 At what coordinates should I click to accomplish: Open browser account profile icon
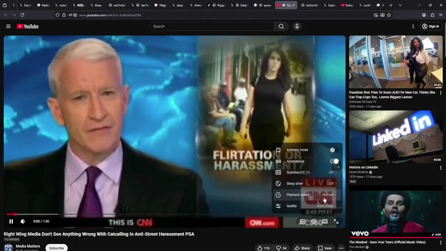point(424,15)
